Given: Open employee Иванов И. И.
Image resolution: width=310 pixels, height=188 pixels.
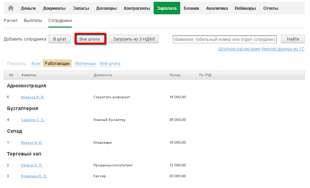Looking at the screenshot, I should pos(31,142).
